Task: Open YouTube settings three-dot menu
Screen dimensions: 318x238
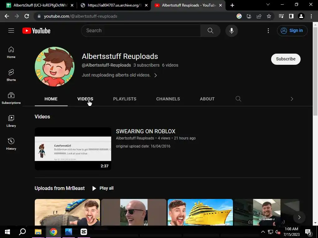Action: [268, 31]
